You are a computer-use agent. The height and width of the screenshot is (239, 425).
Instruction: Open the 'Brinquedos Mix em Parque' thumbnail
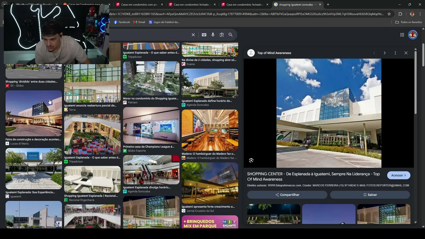pyautogui.click(x=210, y=222)
